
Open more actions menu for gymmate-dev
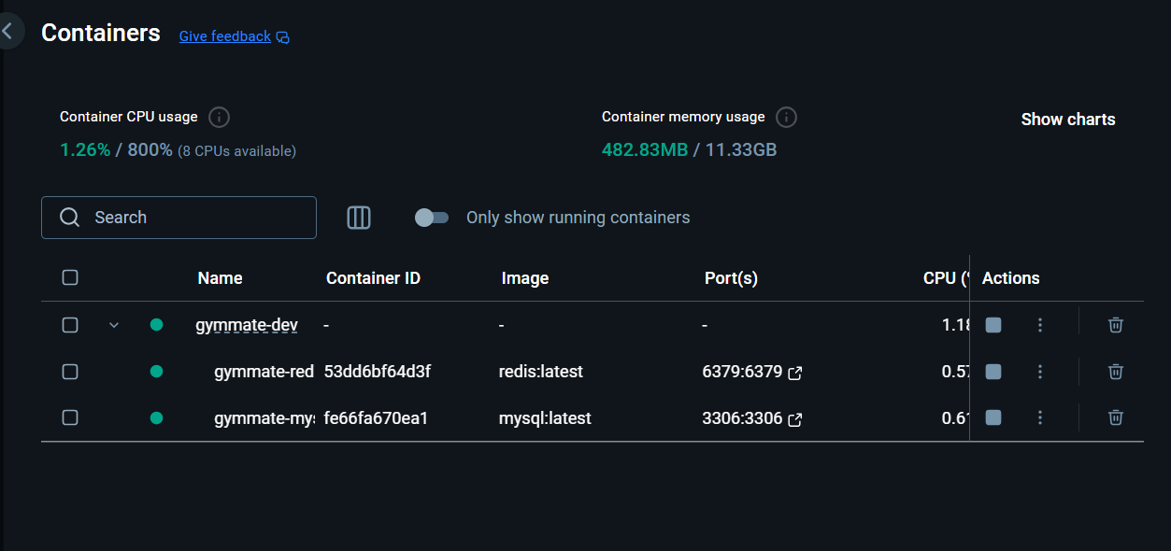[x=1040, y=325]
